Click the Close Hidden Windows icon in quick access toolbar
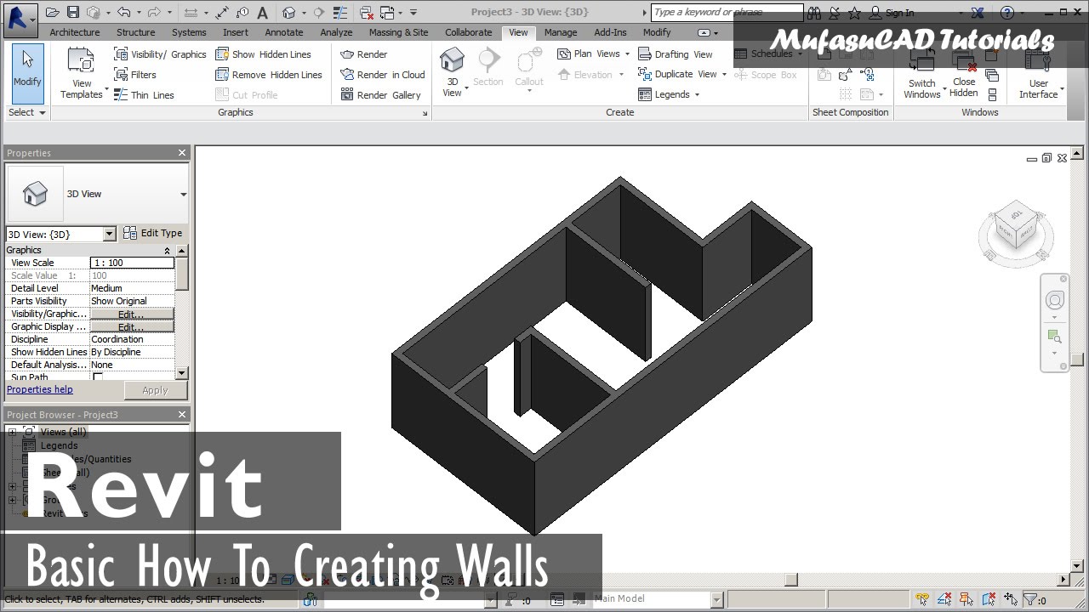The image size is (1089, 612). (367, 13)
